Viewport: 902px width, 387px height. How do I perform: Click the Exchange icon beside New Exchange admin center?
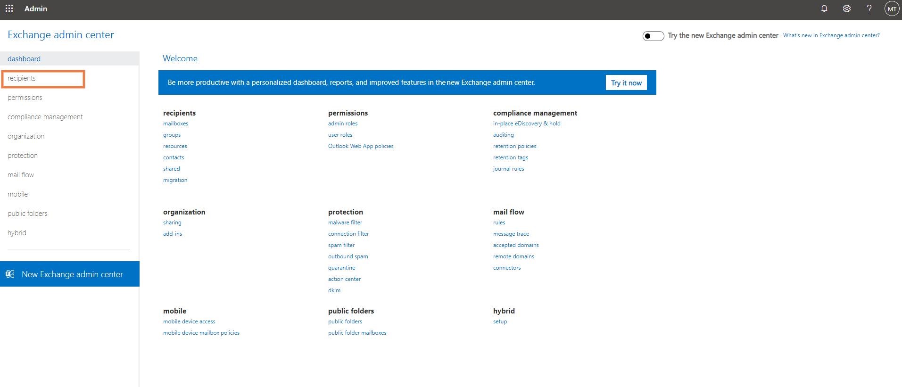(10, 274)
